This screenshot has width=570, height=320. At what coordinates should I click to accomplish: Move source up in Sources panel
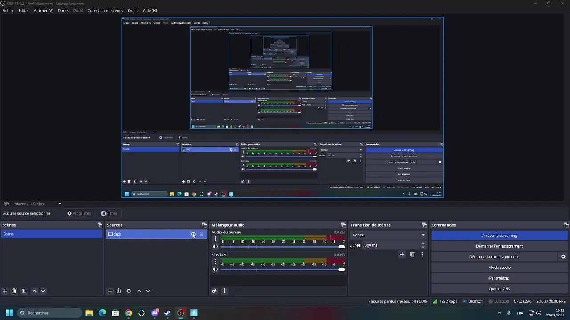(x=139, y=291)
